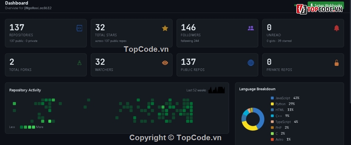Click the Dashboard page title
The width and height of the screenshot is (351, 145).
pos(17,3)
